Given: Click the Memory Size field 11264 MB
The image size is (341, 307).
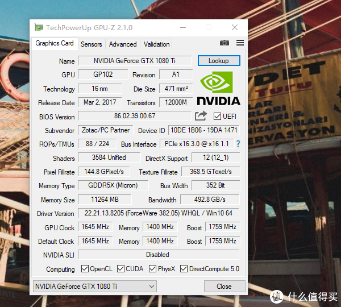Looking at the screenshot, I should click(105, 200).
